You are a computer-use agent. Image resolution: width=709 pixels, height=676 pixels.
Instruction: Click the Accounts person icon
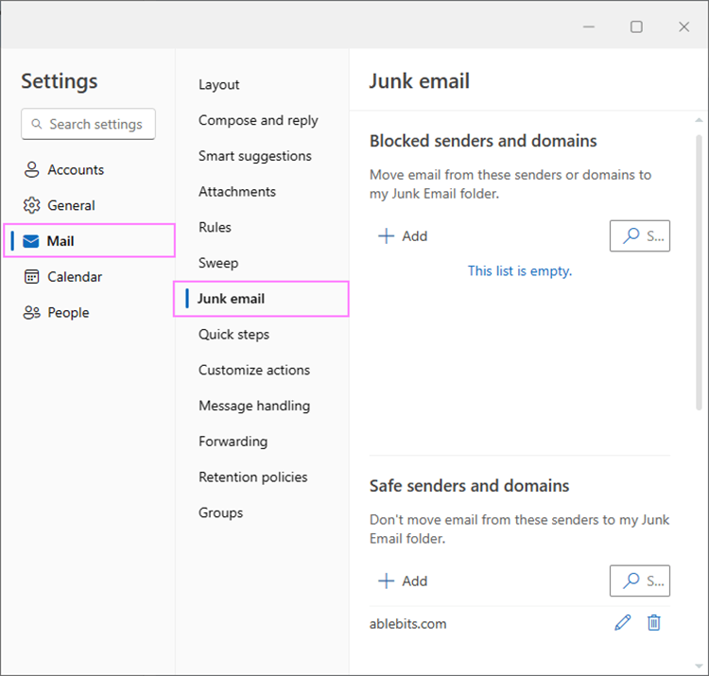[x=31, y=169]
